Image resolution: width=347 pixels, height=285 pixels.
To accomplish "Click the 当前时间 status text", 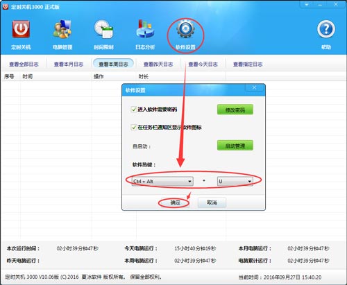I will pyautogui.click(x=280, y=277).
